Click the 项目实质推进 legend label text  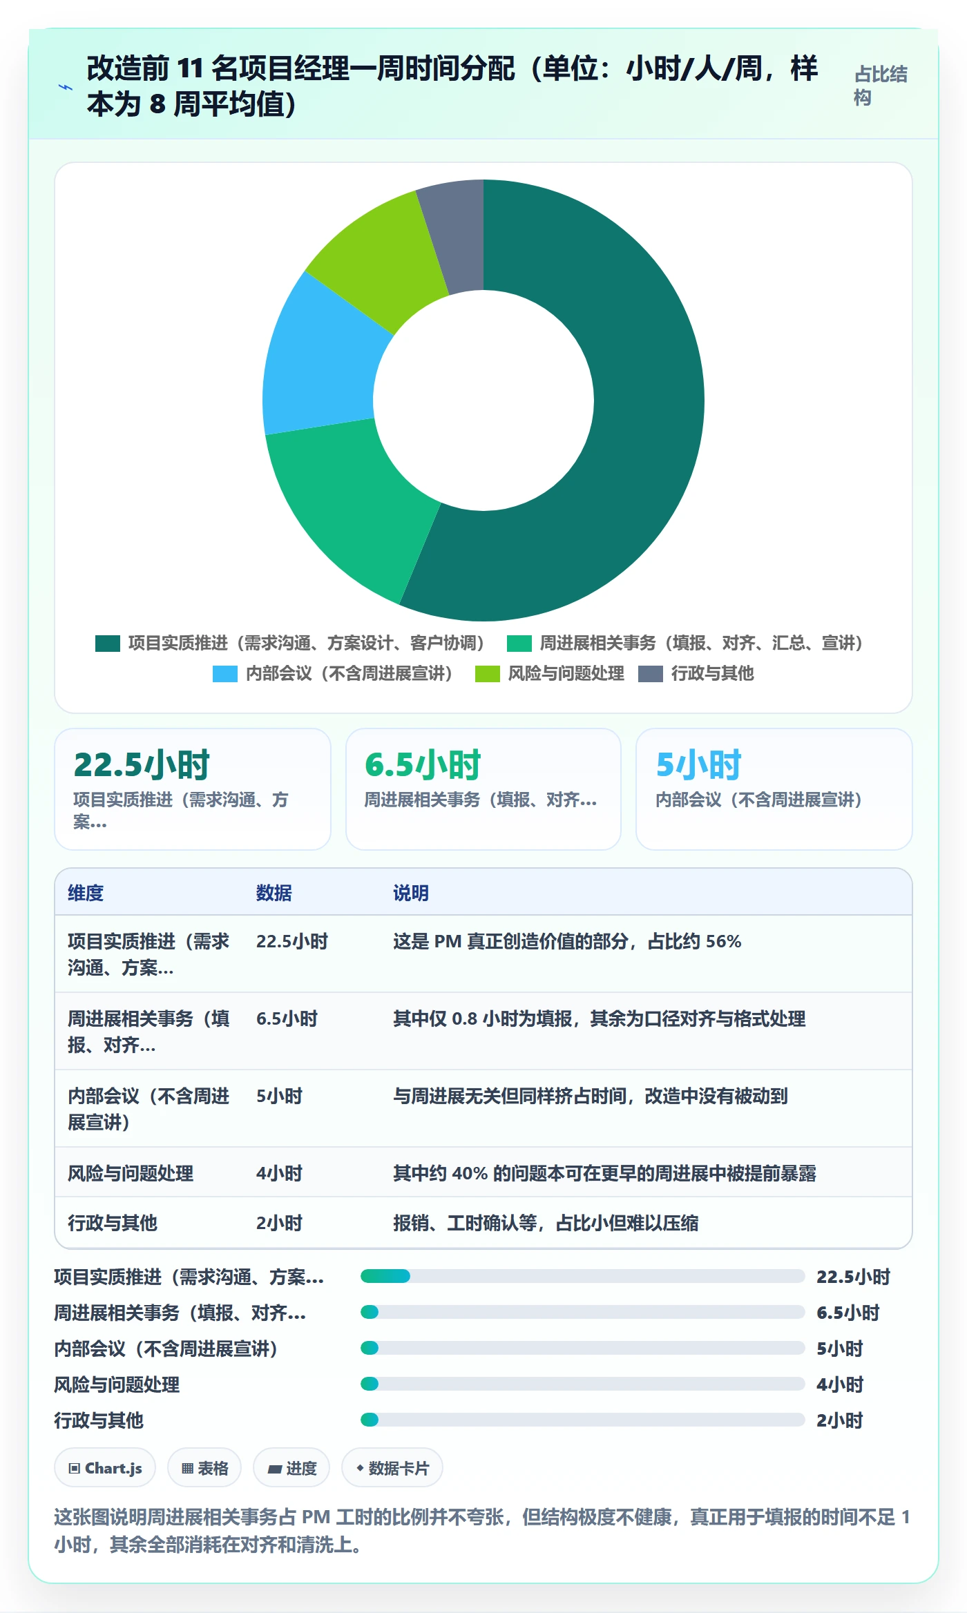click(307, 644)
